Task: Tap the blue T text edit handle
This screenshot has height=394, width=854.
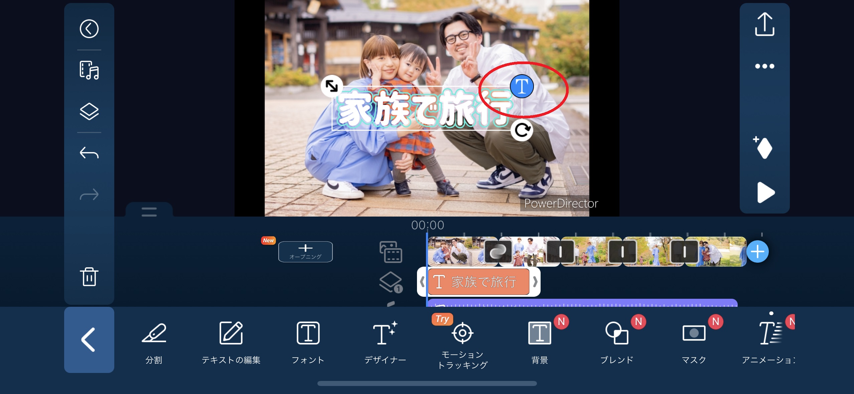Action: point(522,86)
